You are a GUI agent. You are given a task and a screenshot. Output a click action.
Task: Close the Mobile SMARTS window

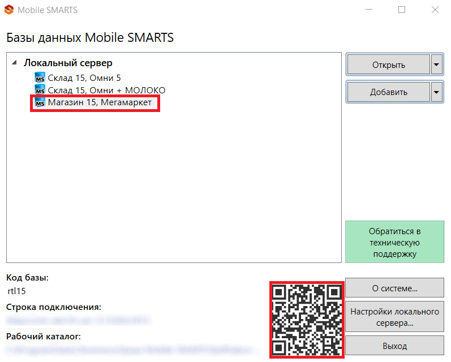click(435, 10)
